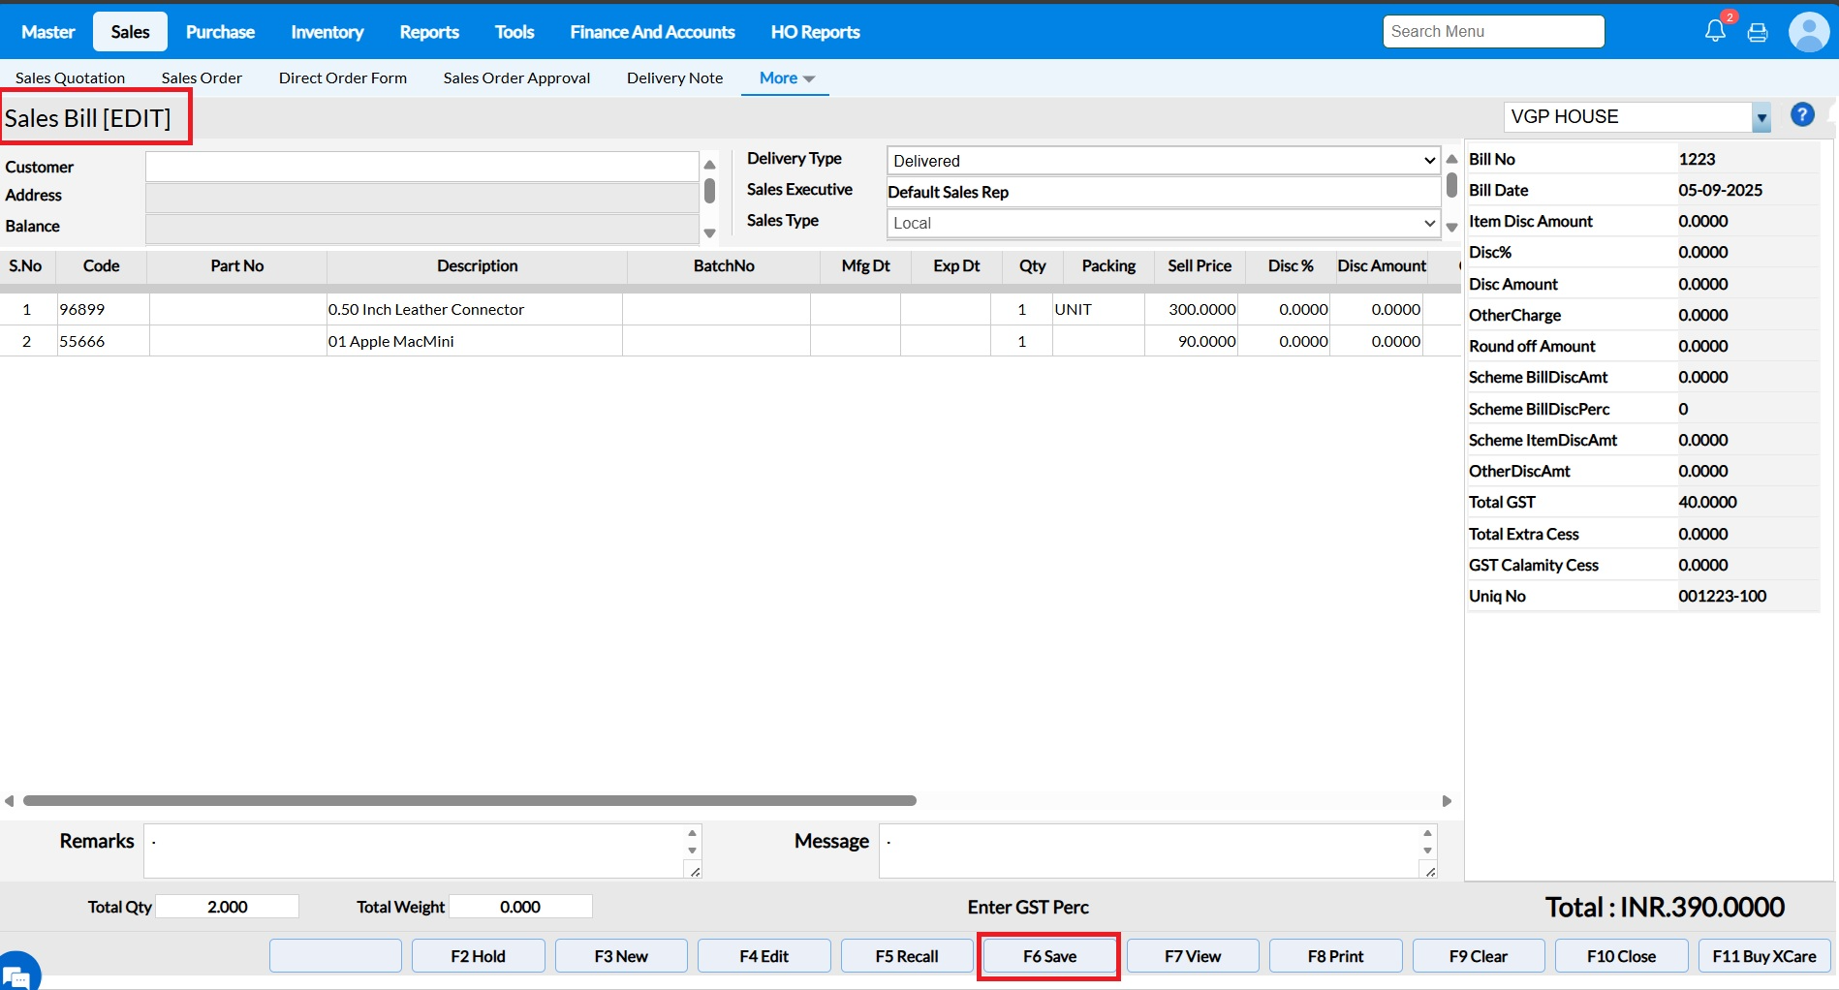Click the horizontal scrollbar of item grid
The image size is (1839, 990).
[470, 801]
